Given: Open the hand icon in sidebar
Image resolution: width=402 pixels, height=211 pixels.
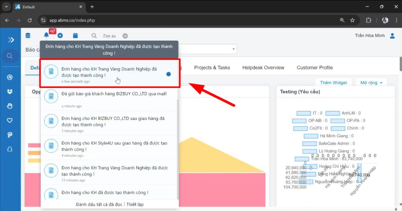Looking at the screenshot, I should (x=10, y=106).
